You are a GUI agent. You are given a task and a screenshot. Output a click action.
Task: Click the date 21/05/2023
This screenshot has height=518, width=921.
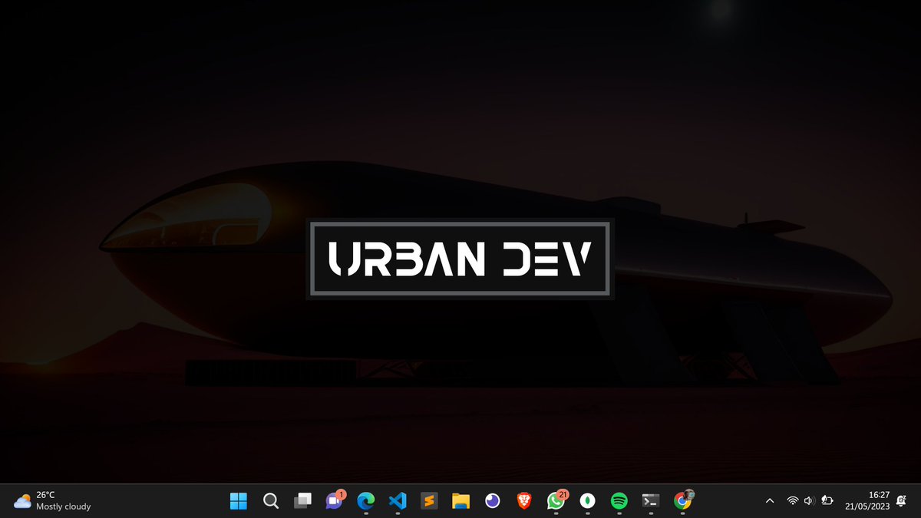coord(867,507)
